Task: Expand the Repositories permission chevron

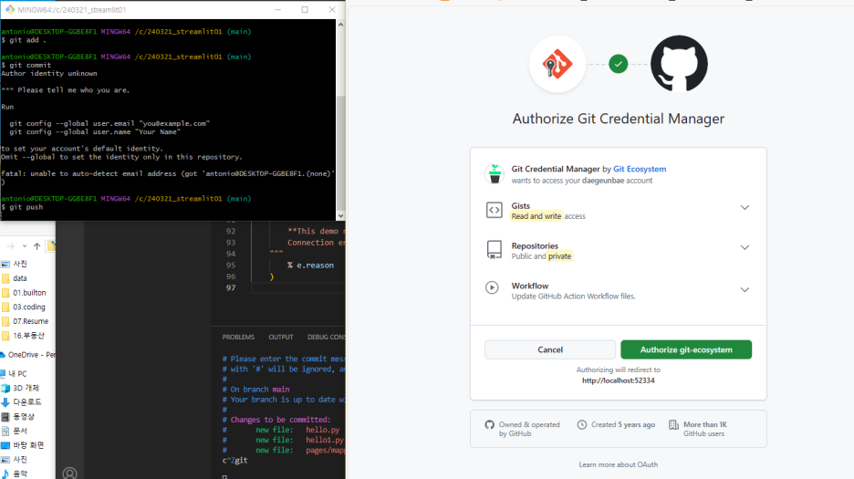Action: pos(745,247)
